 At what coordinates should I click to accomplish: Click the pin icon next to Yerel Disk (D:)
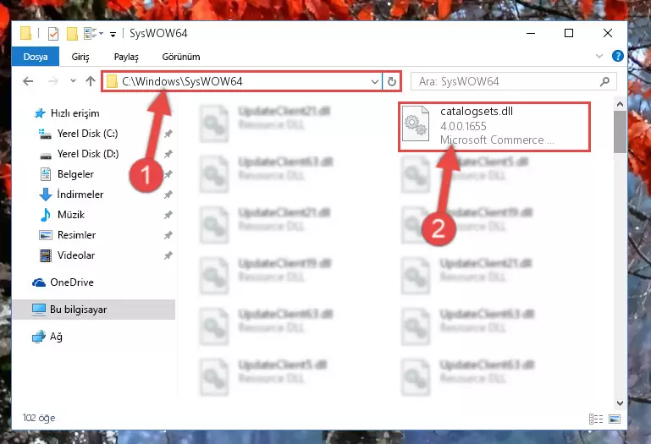click(x=168, y=154)
